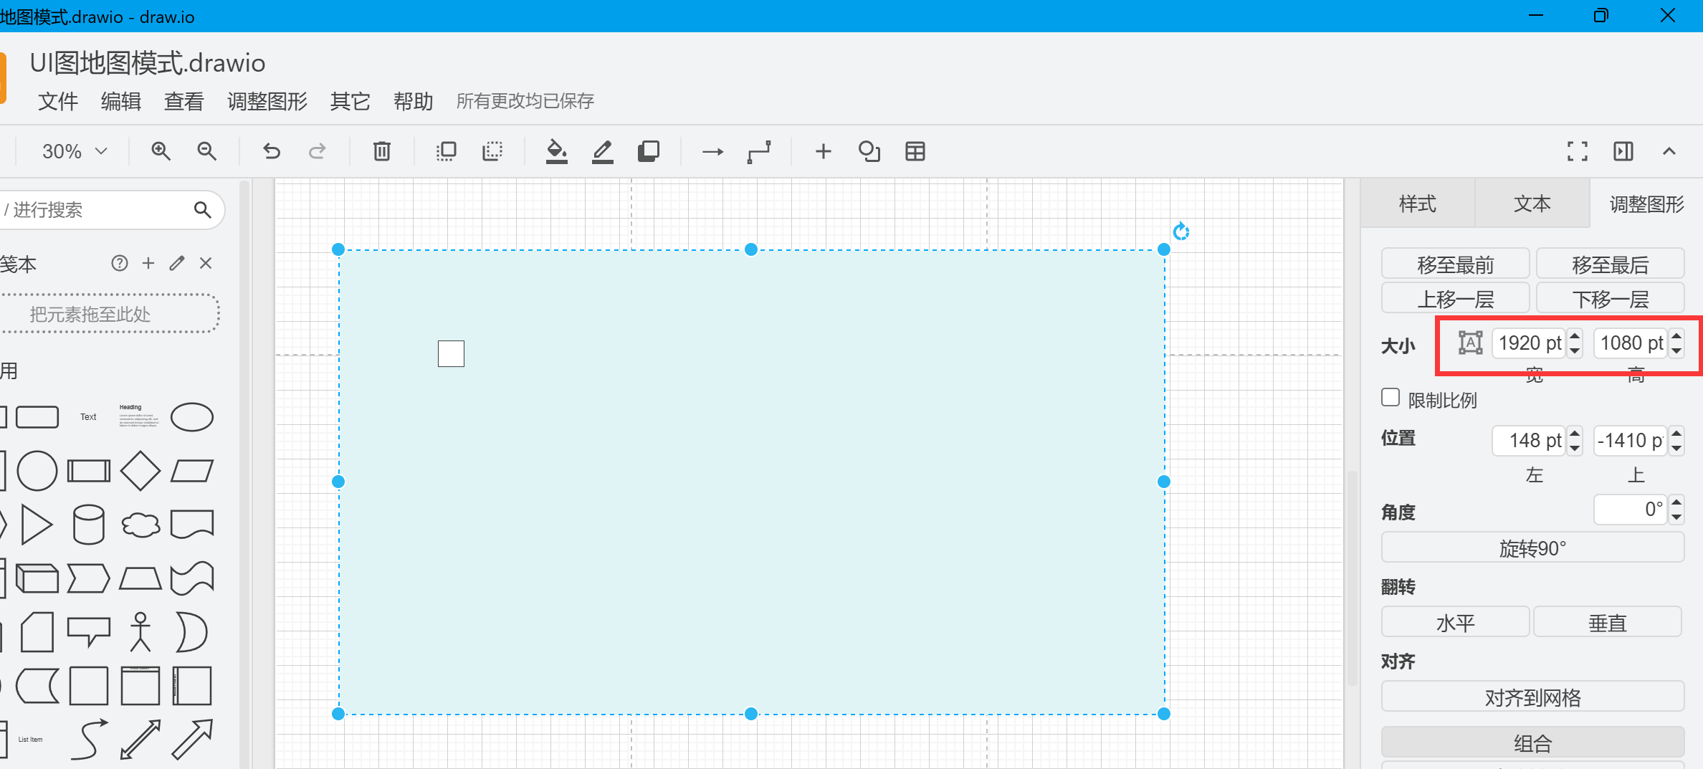1703x769 pixels.
Task: Flip shape with 水平 button
Action: click(x=1456, y=622)
